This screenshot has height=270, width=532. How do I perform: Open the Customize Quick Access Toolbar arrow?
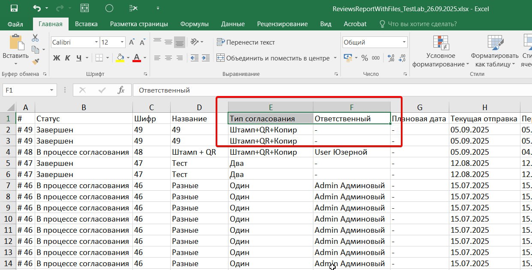tap(158, 8)
